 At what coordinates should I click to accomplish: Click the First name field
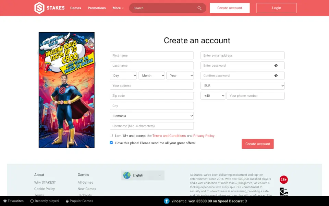pos(152,56)
